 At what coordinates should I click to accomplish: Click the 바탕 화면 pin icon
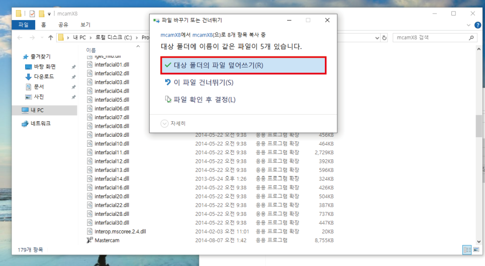pyautogui.click(x=74, y=67)
